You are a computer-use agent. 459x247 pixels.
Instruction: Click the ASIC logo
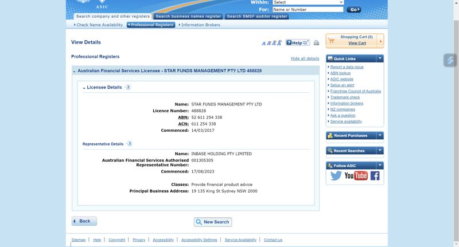[x=102, y=4]
